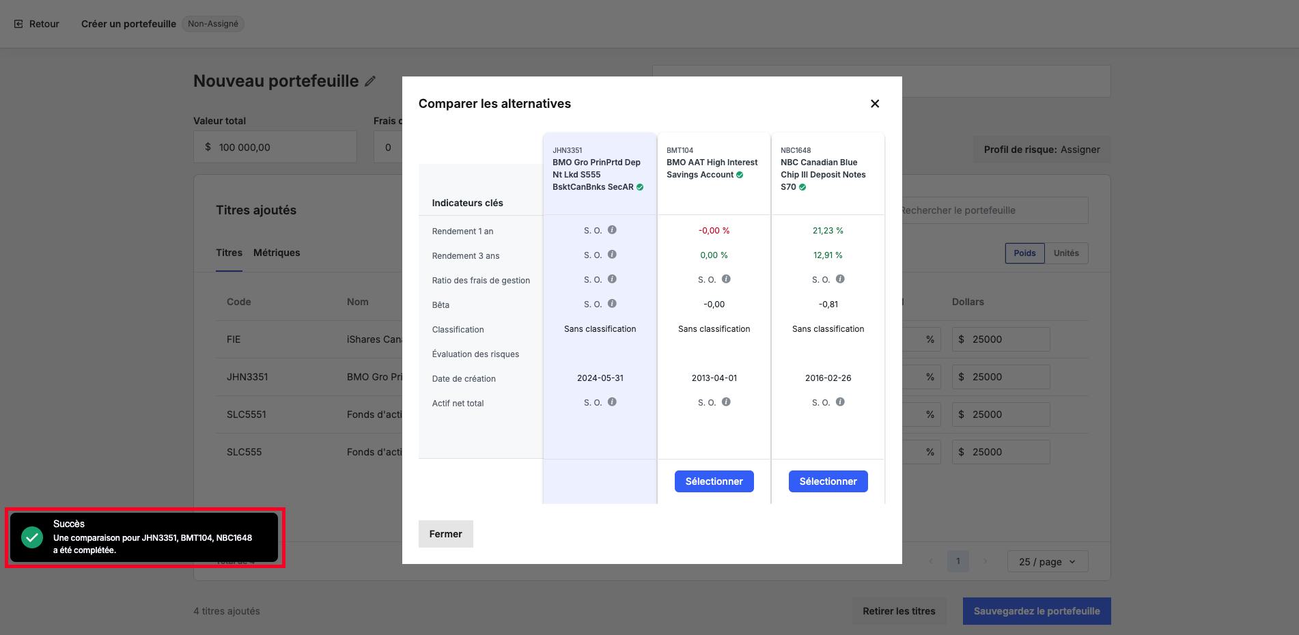
Task: Click the SLC5551 code cell
Action: coord(247,414)
